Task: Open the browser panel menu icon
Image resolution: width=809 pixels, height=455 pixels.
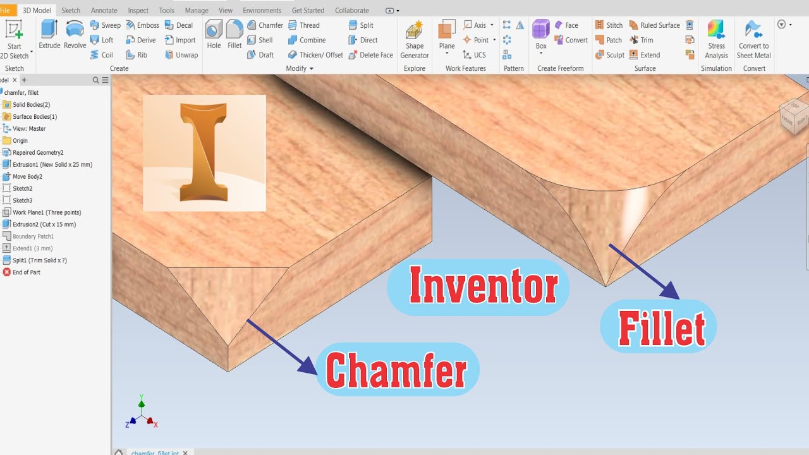Action: [105, 80]
